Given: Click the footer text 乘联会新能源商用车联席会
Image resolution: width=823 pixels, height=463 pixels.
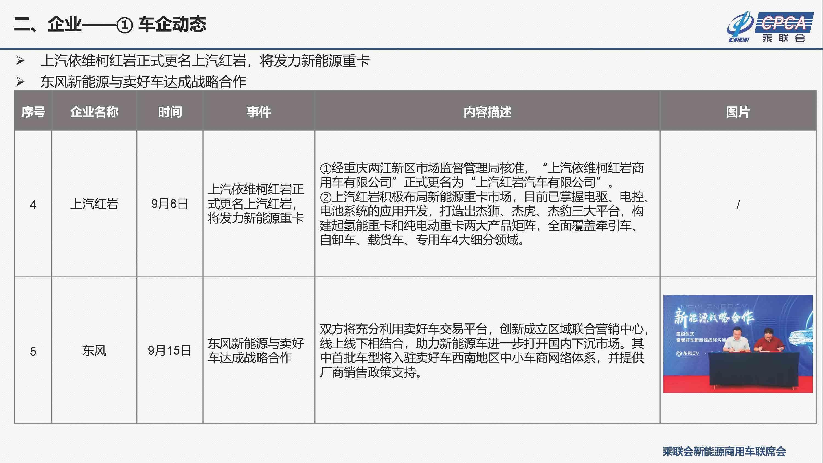Looking at the screenshot, I should point(724,451).
